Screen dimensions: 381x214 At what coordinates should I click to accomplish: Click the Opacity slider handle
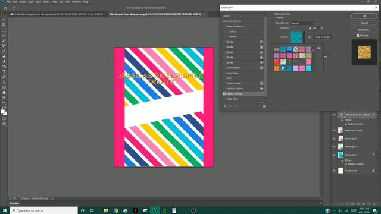tap(310, 29)
